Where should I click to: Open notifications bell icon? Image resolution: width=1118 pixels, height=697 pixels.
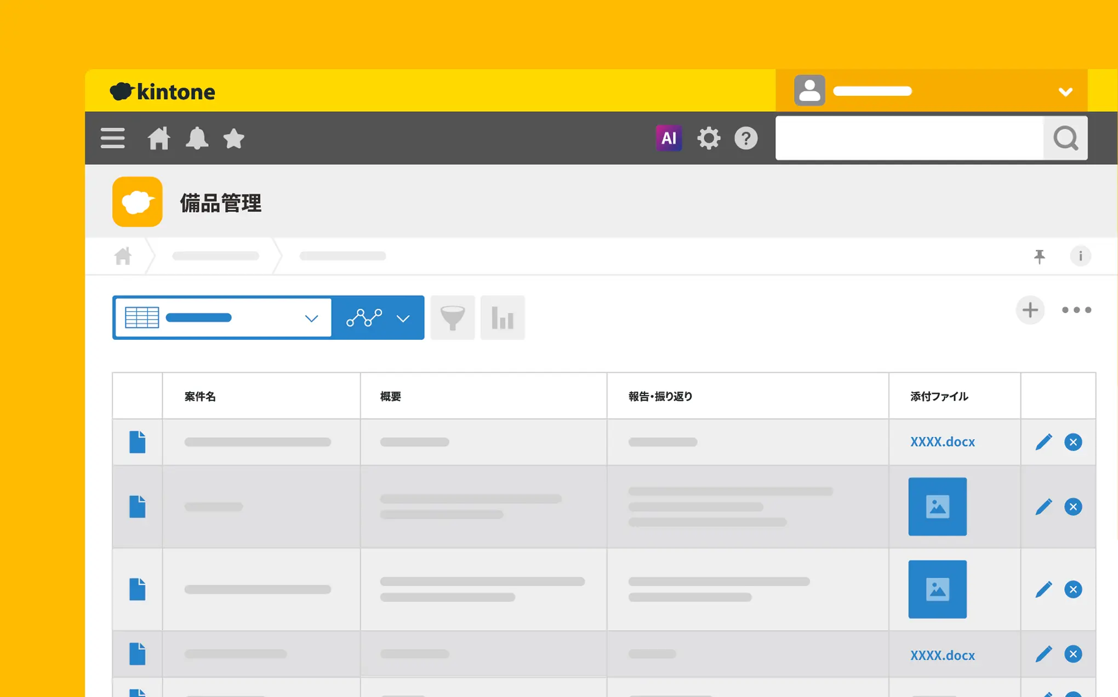tap(197, 138)
